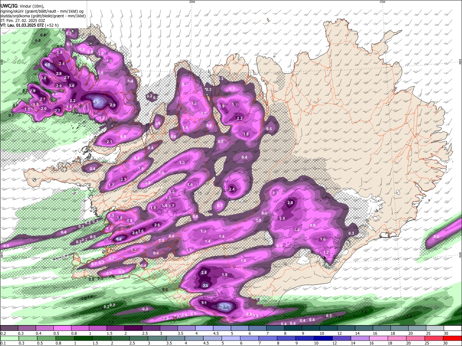Image resolution: width=462 pixels, height=346 pixels.
Task: Click the valid time 'VT: Lau. 01.03.2025 07Z'
Action: [22, 26]
